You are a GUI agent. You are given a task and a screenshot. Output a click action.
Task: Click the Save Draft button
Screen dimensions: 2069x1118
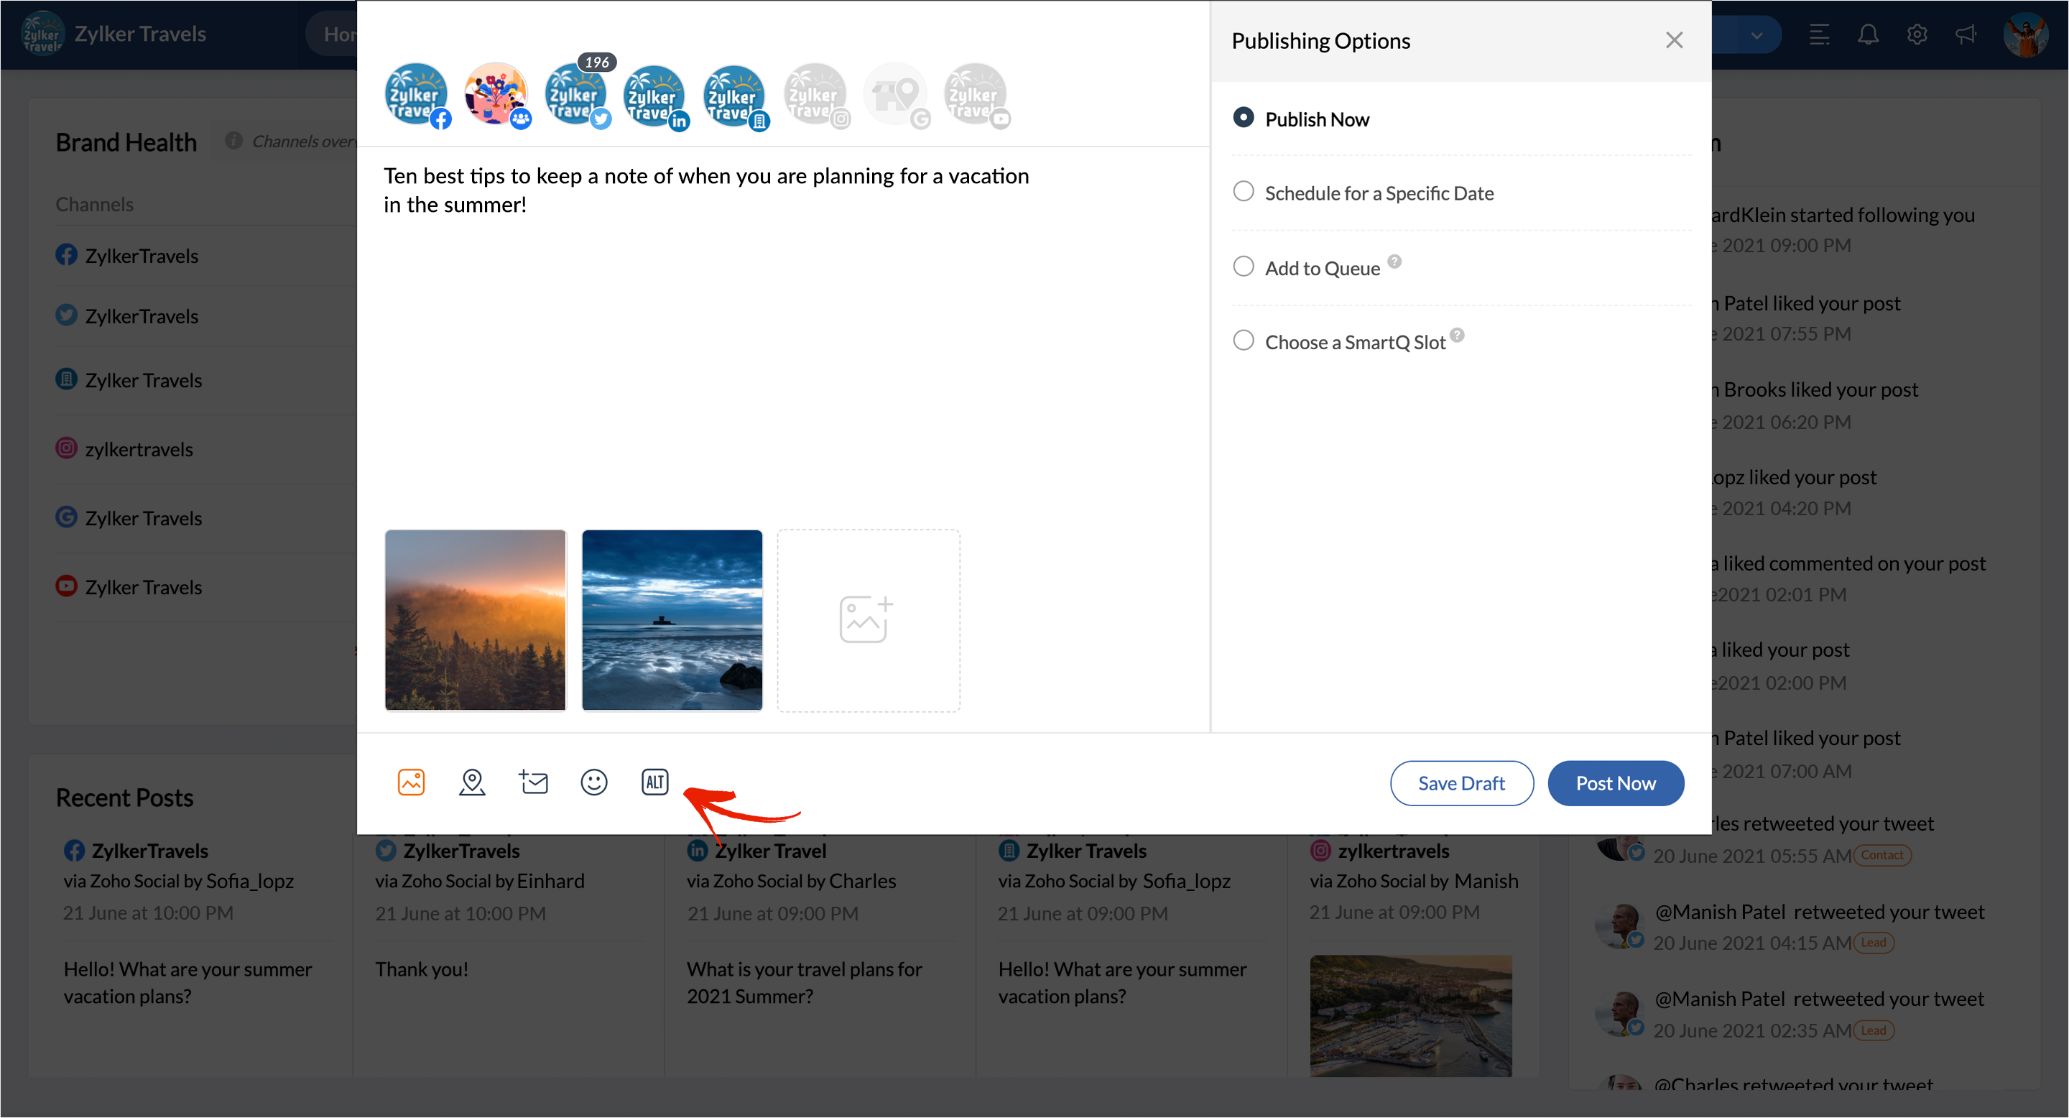1461,783
